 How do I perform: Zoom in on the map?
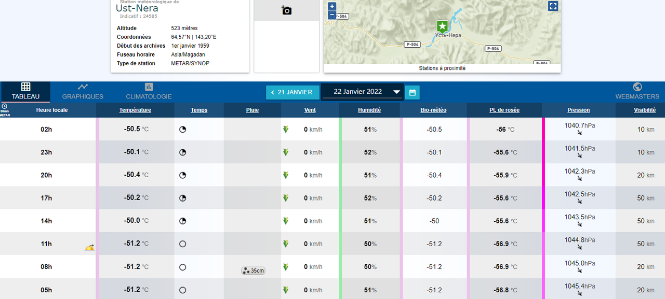click(332, 7)
